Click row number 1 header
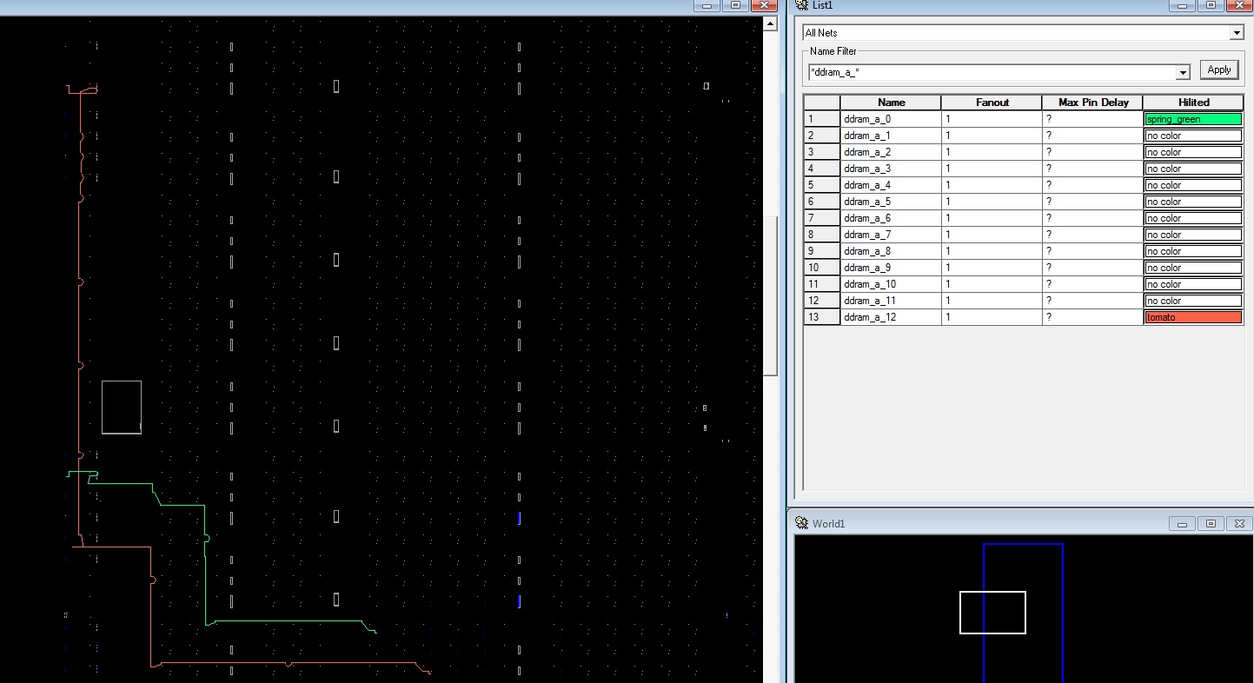1254x683 pixels. click(822, 119)
